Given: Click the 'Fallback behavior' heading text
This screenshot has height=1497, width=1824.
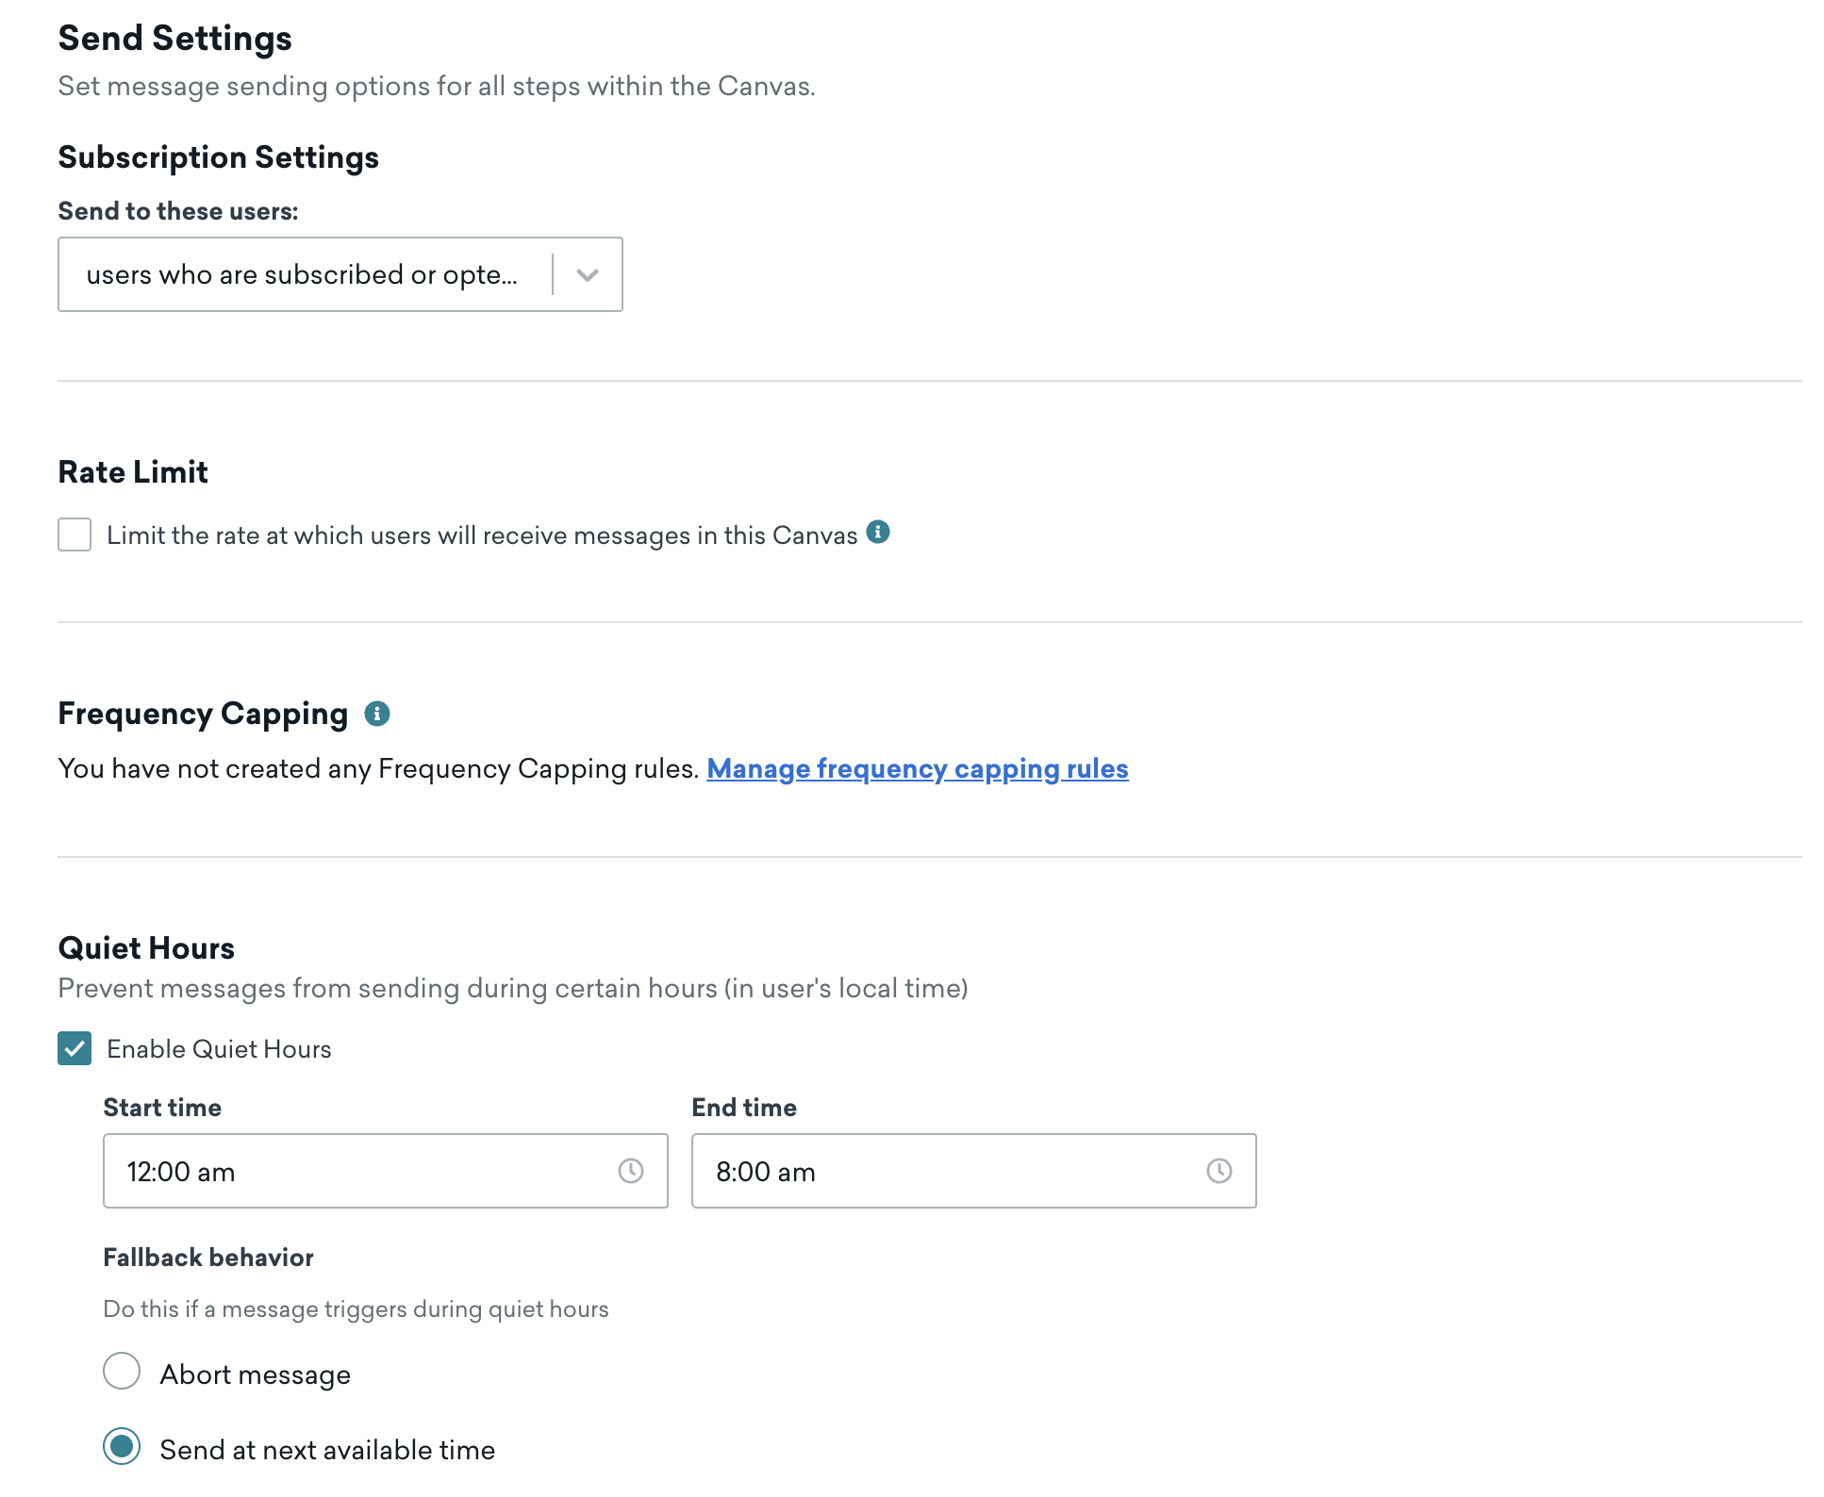Looking at the screenshot, I should [208, 1258].
